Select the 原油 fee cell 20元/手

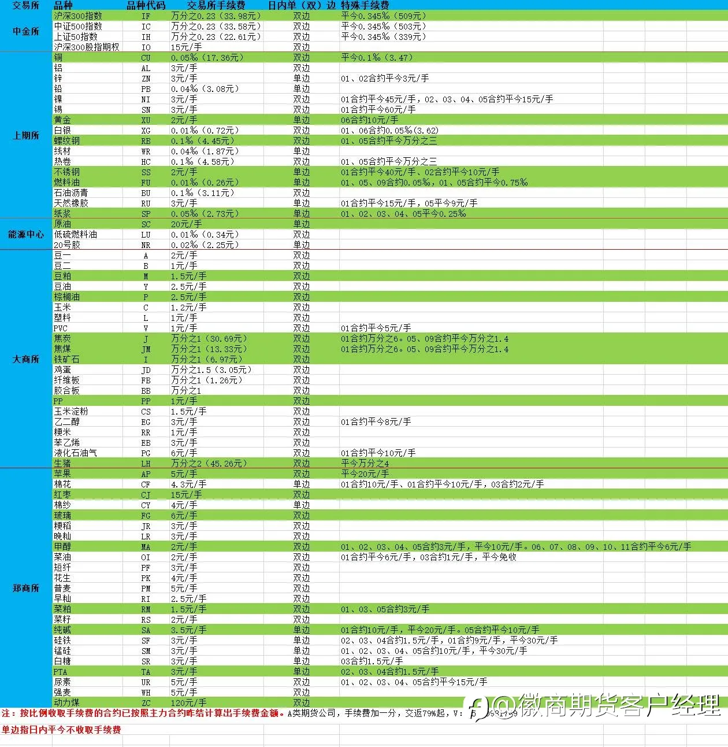[x=186, y=224]
